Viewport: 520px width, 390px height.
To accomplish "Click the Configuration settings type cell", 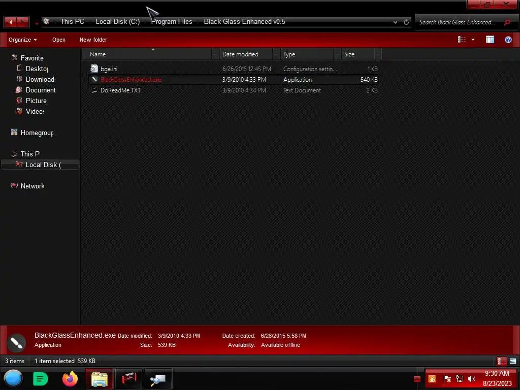I will (310, 69).
